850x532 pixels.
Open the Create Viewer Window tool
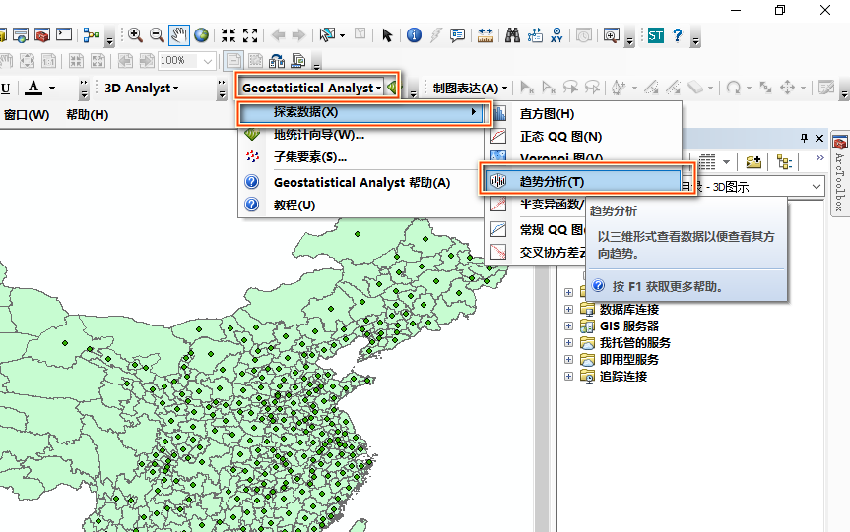(612, 35)
